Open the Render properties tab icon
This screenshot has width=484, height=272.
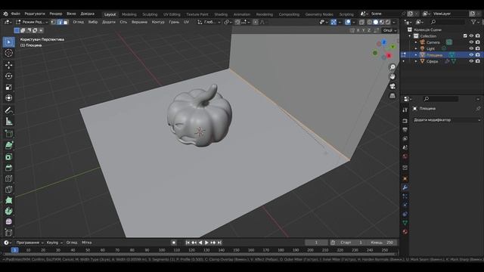coord(405,121)
